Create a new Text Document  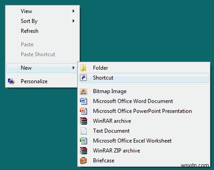click(144, 131)
